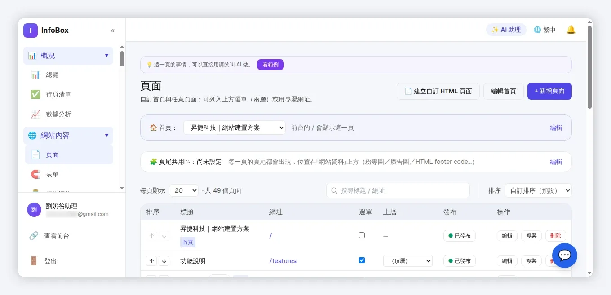Click the 看範例 button

click(270, 65)
